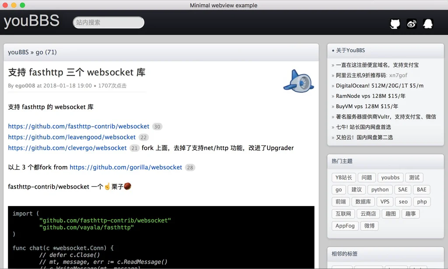Open author ego008 profile link
This screenshot has height=269, width=448.
[25, 86]
